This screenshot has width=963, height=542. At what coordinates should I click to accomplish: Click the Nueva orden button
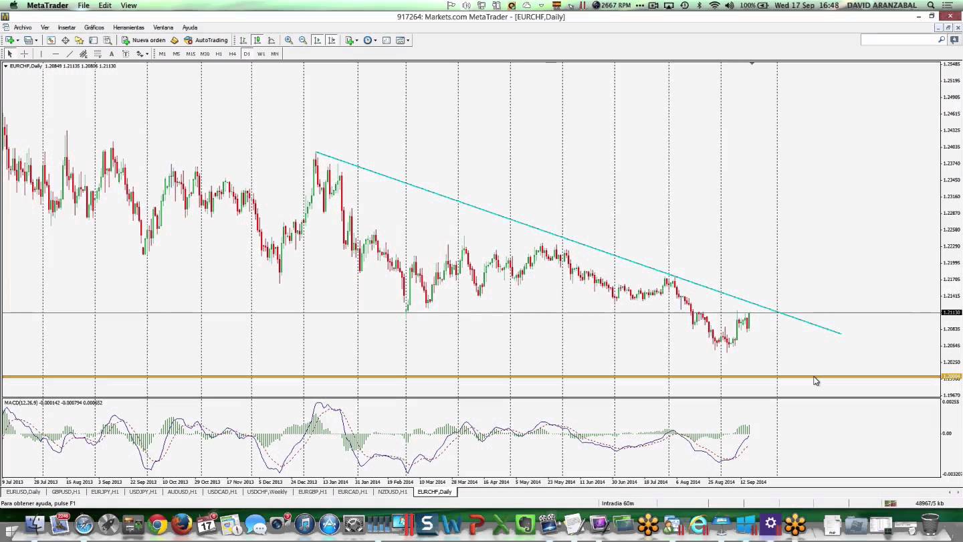point(143,40)
